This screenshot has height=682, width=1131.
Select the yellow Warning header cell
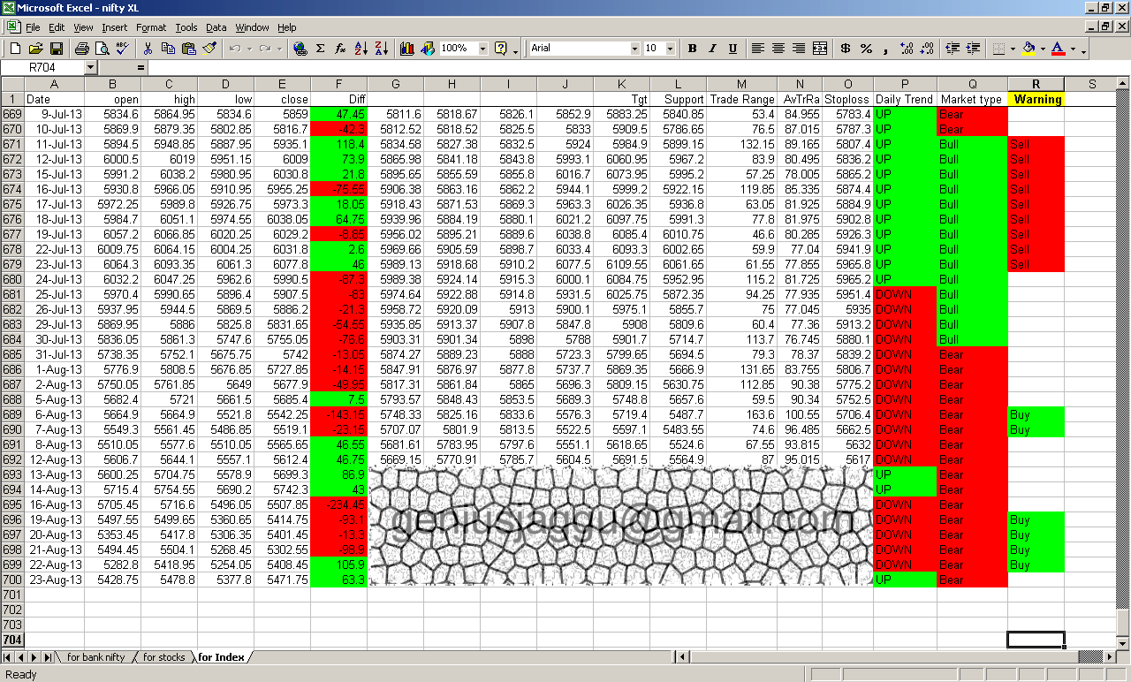1036,99
